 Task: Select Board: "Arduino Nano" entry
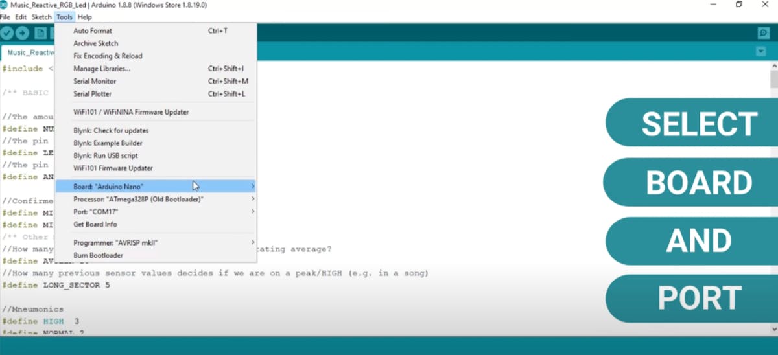156,186
